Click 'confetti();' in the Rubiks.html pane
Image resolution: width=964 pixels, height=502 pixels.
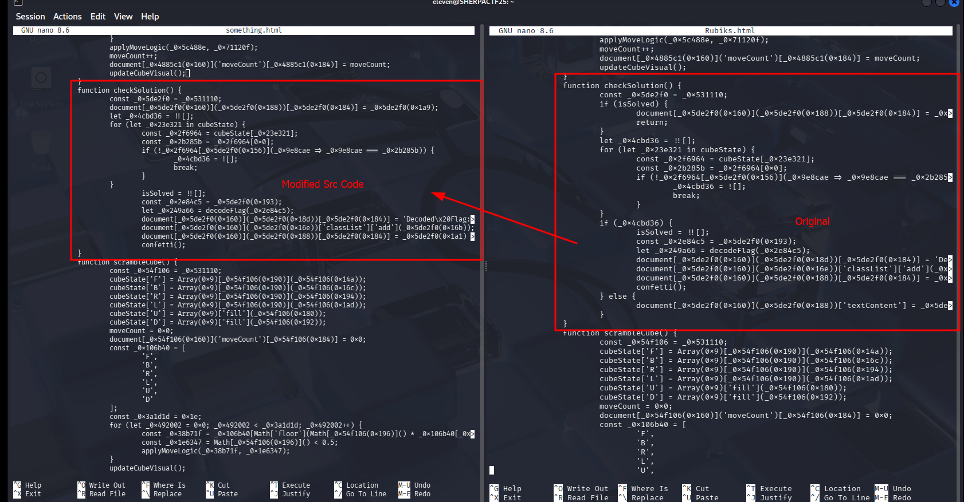pos(661,287)
